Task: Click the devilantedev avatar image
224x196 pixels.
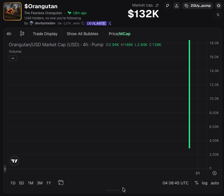Action: point(31,23)
